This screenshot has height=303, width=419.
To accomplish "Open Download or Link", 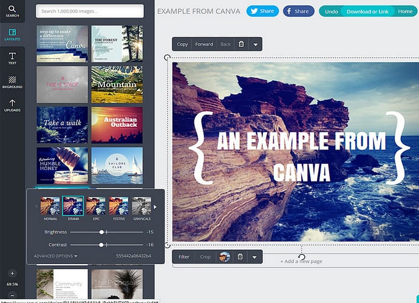I will pyautogui.click(x=367, y=12).
